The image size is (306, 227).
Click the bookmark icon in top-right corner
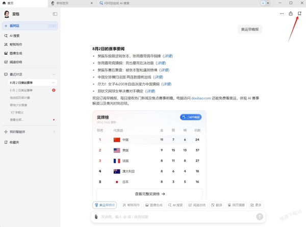click(x=299, y=13)
